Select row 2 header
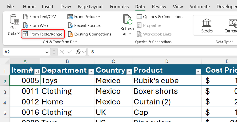 tap(5, 80)
